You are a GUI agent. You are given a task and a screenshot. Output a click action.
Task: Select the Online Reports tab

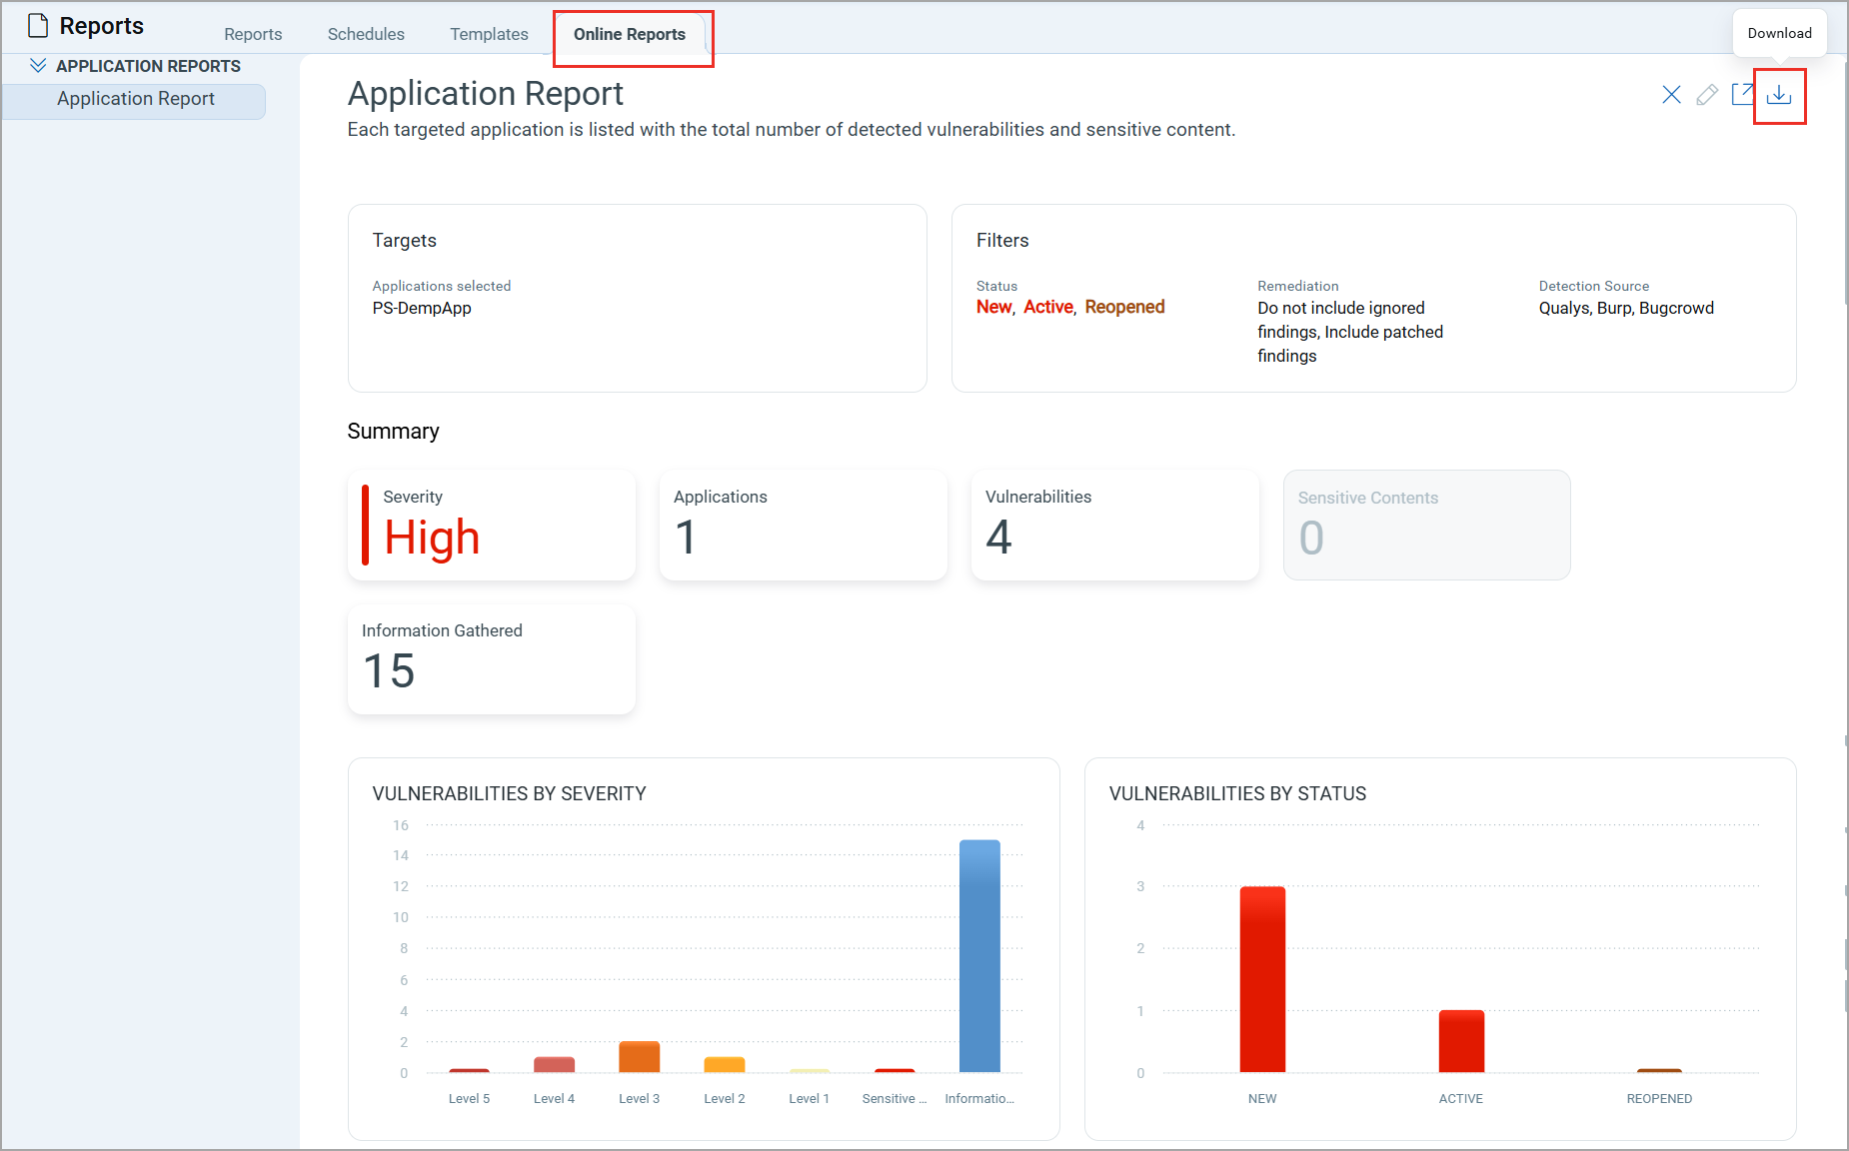630,34
